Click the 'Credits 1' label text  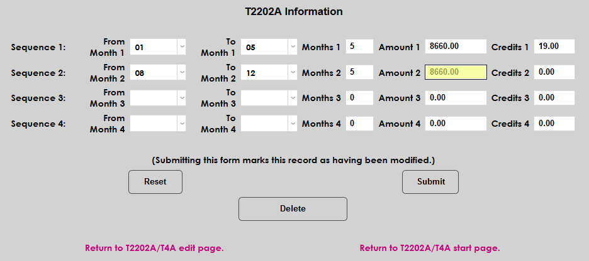[510, 48]
